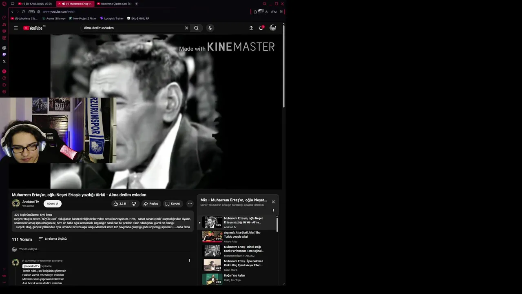Dislike the video with thumbs-down
Viewport: 522px width, 294px height.
point(134,203)
